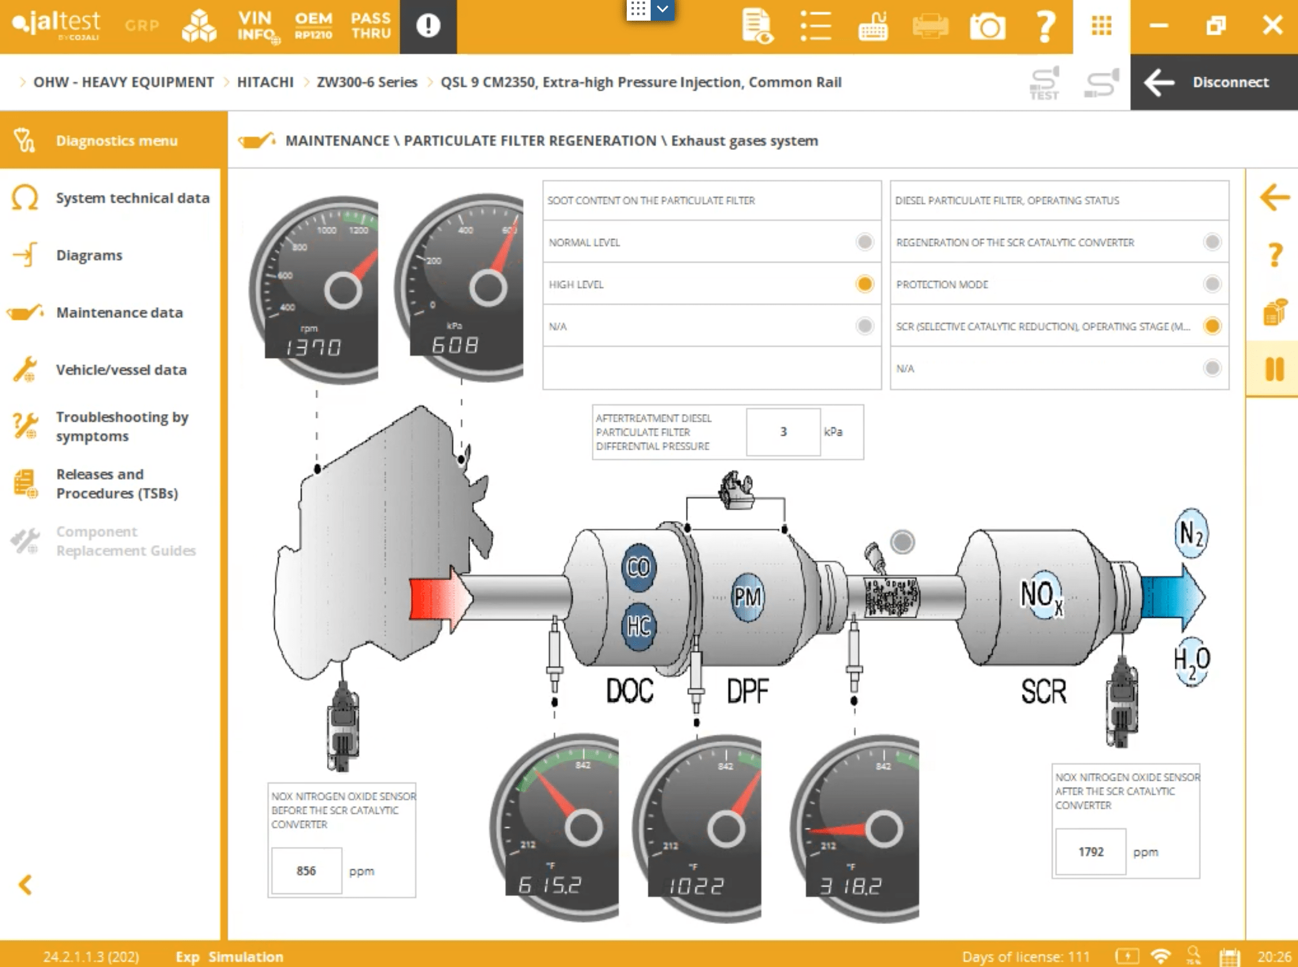
Task: Select the NORMAL LEVEL radio indicator
Action: [865, 242]
